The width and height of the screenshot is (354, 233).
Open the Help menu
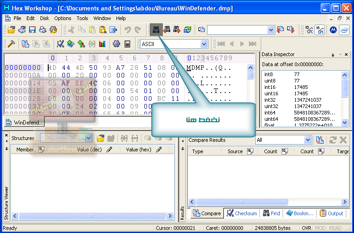pos(121,18)
